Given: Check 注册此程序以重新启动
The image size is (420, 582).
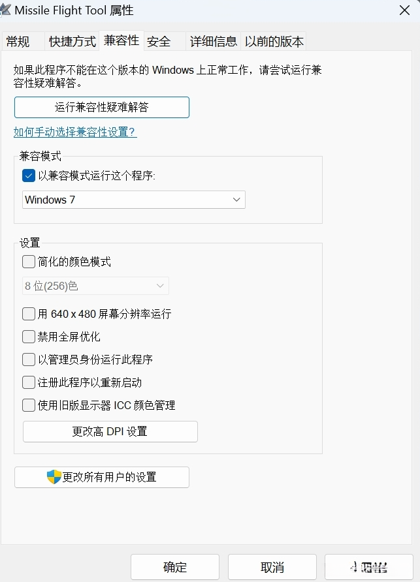Looking at the screenshot, I should [x=28, y=382].
